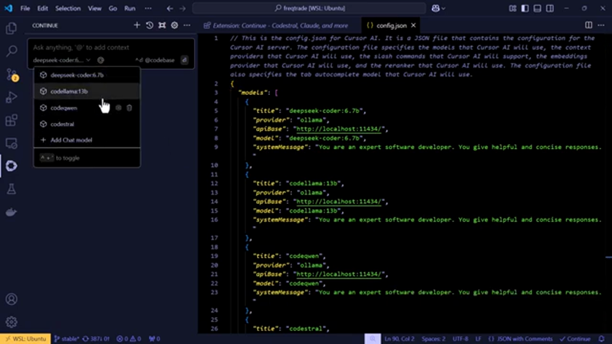The width and height of the screenshot is (612, 344).
Task: Focus the Ask anything chat input
Action: coord(111,48)
